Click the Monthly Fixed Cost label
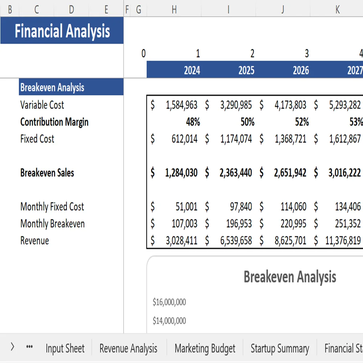 click(52, 207)
